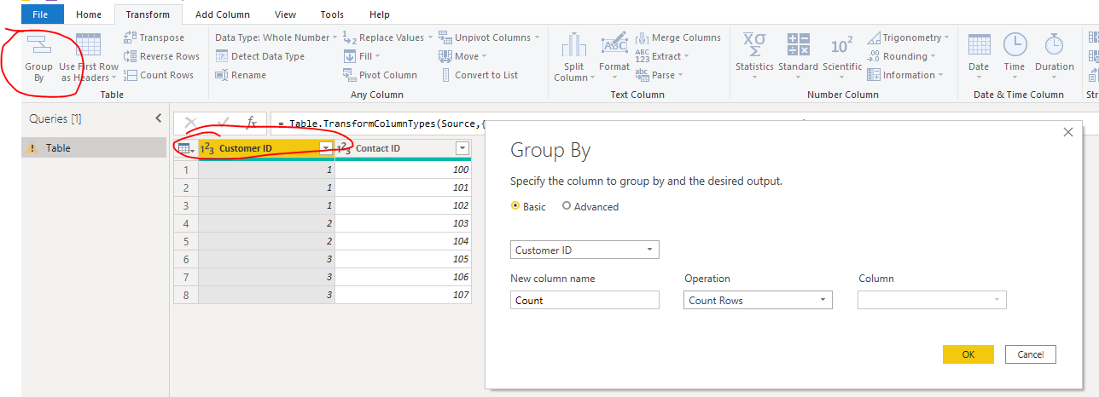Close the Group By dialog
This screenshot has width=1099, height=397.
click(x=1067, y=132)
